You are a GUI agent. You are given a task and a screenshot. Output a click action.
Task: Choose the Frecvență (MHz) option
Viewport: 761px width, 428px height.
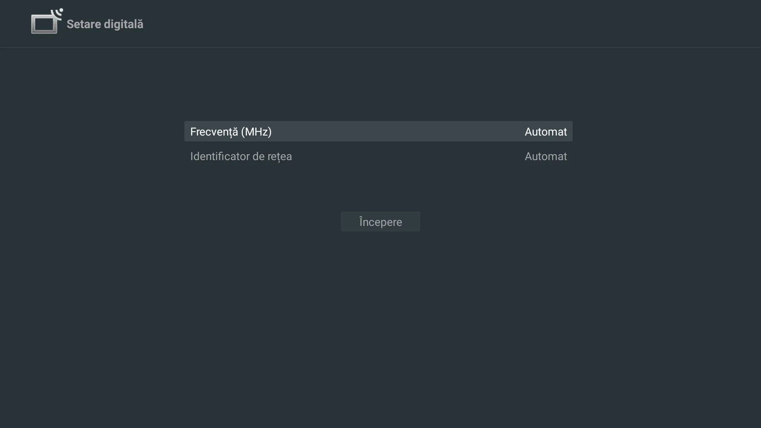click(231, 132)
